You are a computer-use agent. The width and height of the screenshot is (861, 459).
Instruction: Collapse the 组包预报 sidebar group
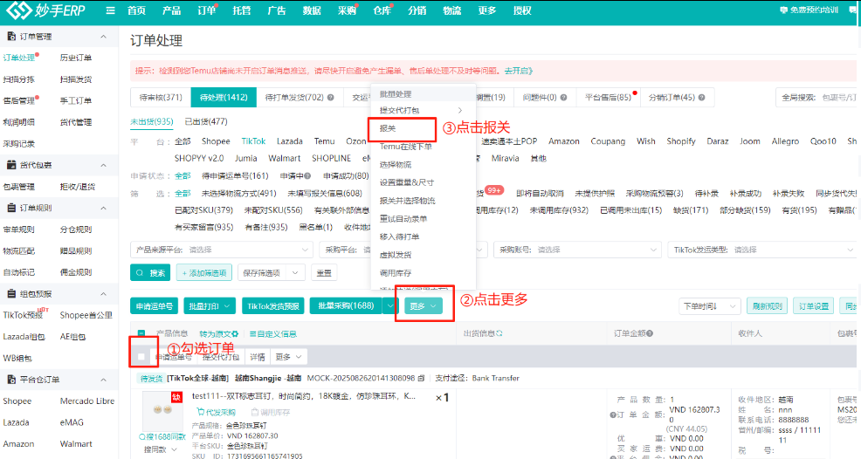click(103, 294)
